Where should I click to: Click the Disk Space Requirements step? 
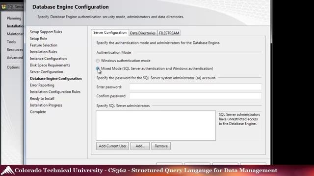50,65
